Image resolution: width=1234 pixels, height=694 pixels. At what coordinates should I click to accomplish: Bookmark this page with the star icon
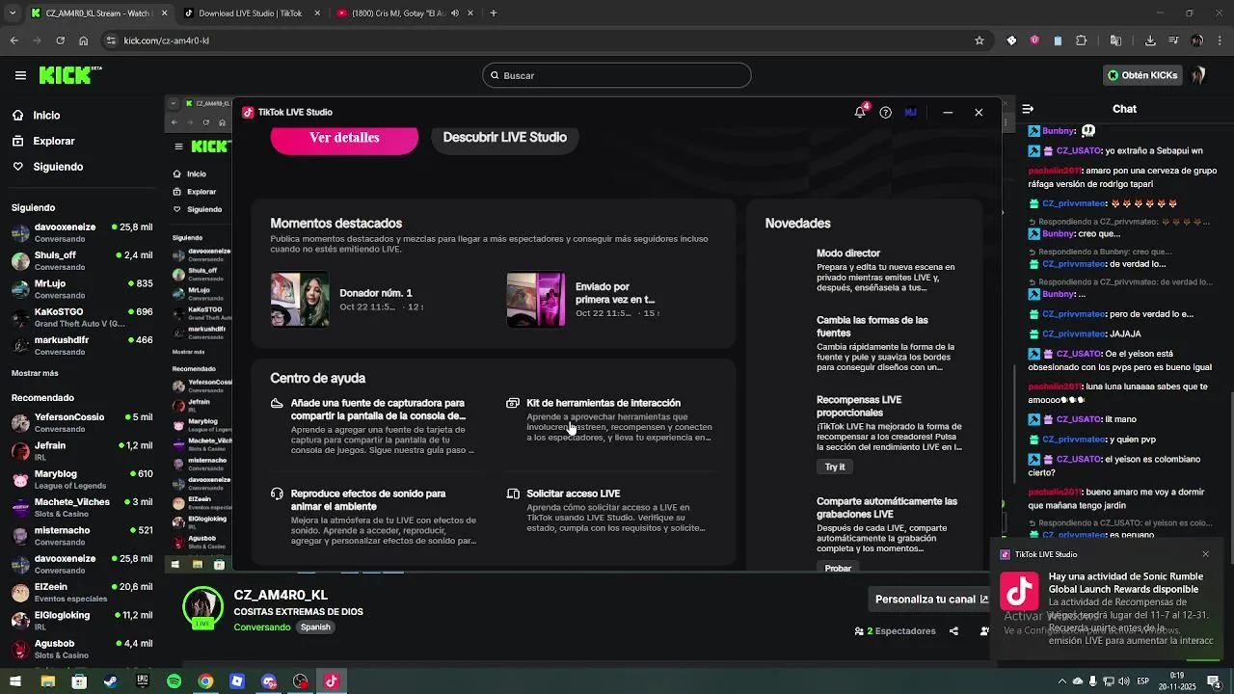(979, 40)
